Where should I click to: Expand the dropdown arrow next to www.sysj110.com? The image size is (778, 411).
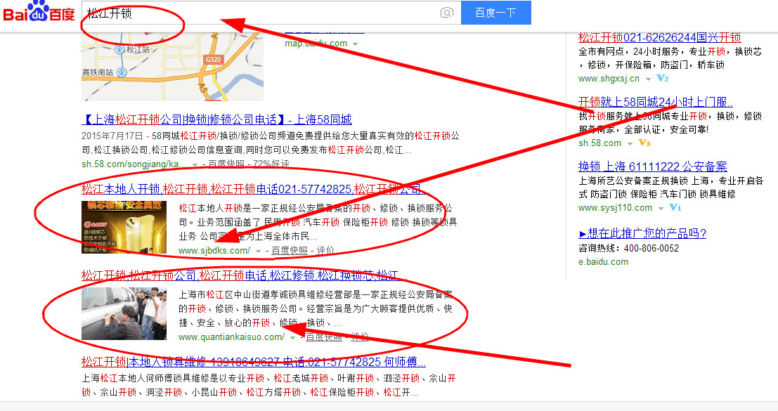click(x=661, y=208)
